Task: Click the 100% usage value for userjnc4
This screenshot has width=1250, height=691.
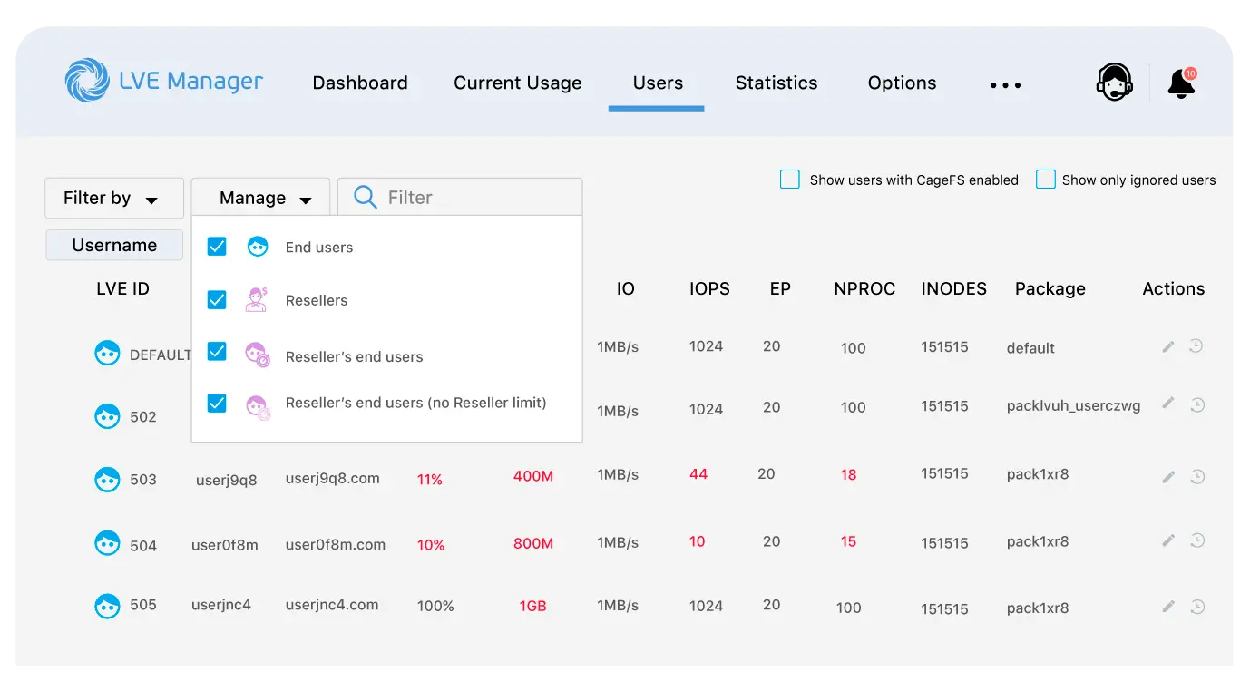Action: point(435,606)
